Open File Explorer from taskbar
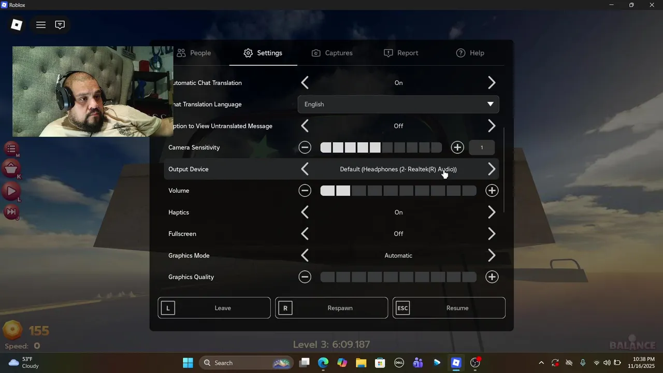Viewport: 663px width, 373px height. coord(361,363)
